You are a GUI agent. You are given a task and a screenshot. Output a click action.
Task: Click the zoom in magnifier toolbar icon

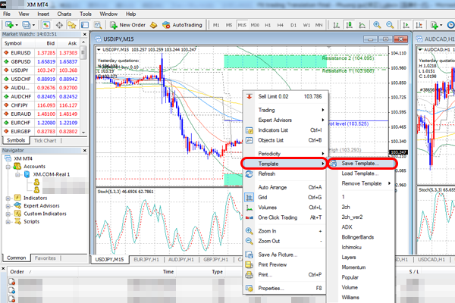377,25
